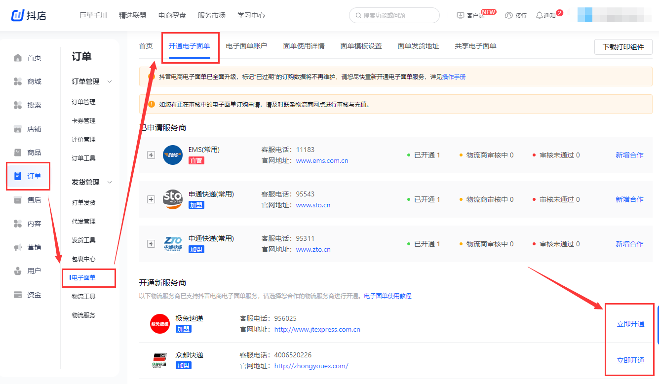Open the 操作手册 link
The height and width of the screenshot is (384, 659).
tap(454, 77)
